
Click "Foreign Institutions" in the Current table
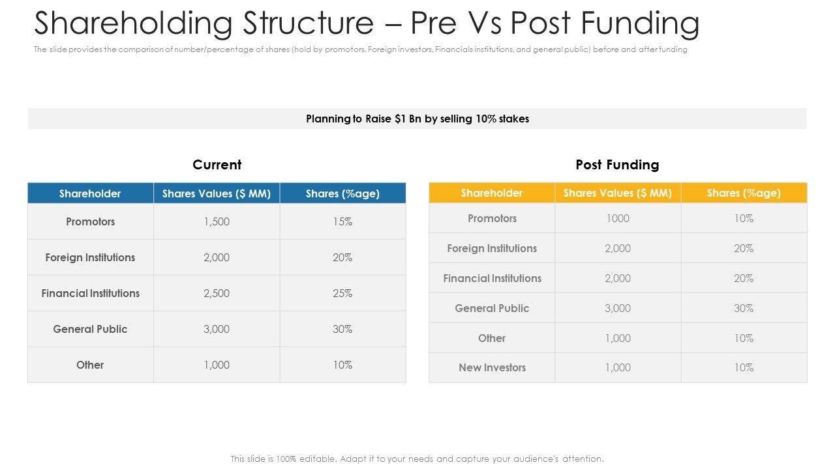pyautogui.click(x=90, y=257)
